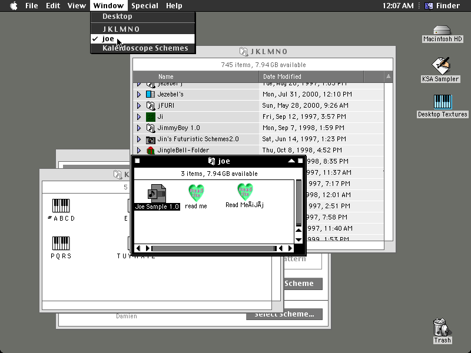Open the Apple menu
Viewport: 471px width, 353px height.
click(14, 6)
